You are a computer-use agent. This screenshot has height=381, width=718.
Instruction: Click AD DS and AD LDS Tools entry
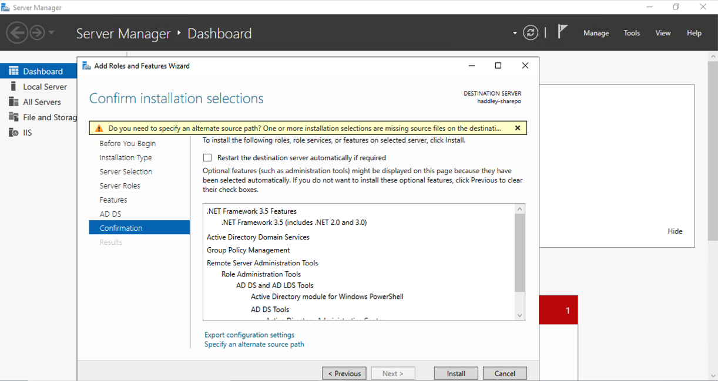[x=275, y=285]
